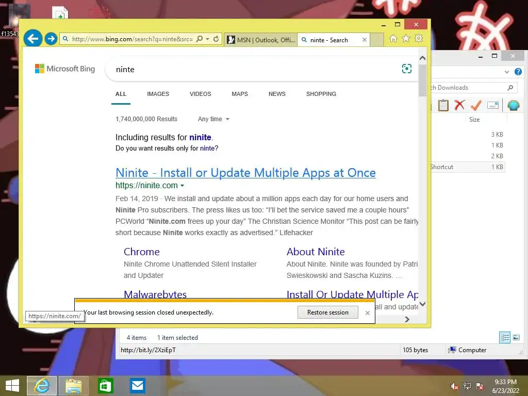Open a new blank tab
This screenshot has width=528, height=396.
click(x=377, y=40)
